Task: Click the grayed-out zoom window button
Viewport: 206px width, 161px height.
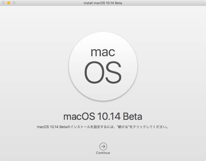Action: tap(14, 3)
